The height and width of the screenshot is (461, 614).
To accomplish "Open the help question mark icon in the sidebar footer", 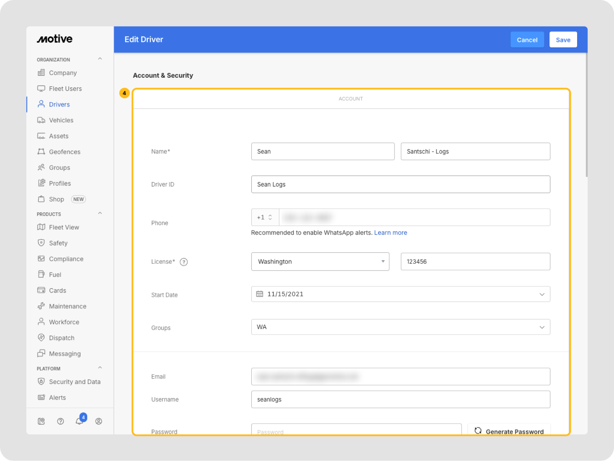I will pyautogui.click(x=61, y=421).
